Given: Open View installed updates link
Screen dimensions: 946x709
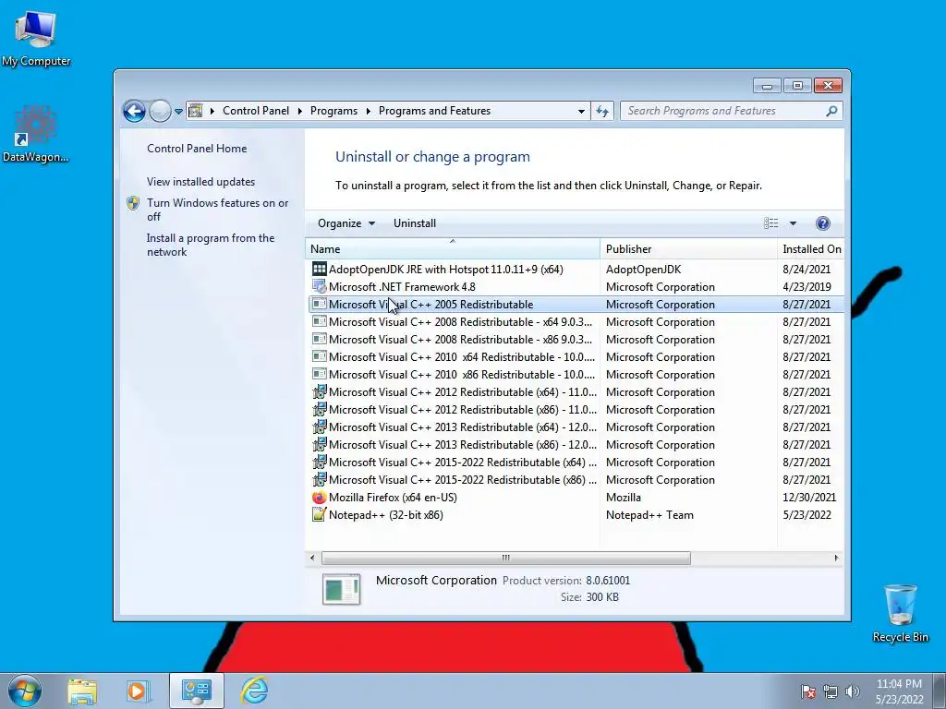Looking at the screenshot, I should (x=200, y=182).
